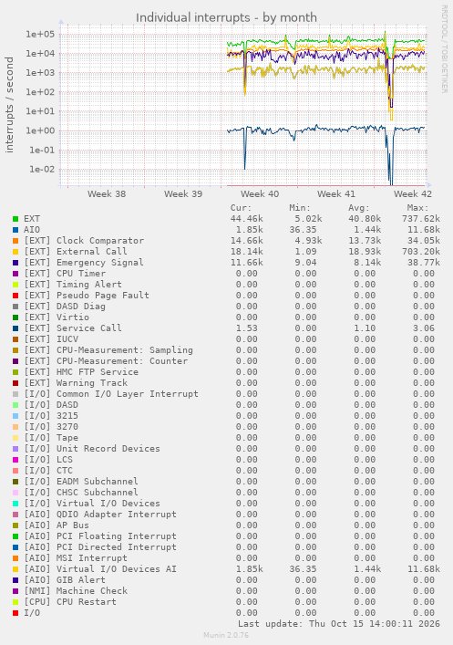Click the '1e-02' y-axis label

[x=42, y=170]
